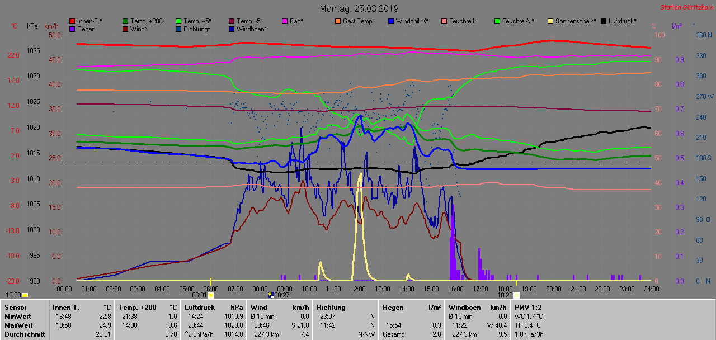The height and width of the screenshot is (340, 716).
Task: Click the red Innen-T. legend swatch
Action: coord(72,21)
